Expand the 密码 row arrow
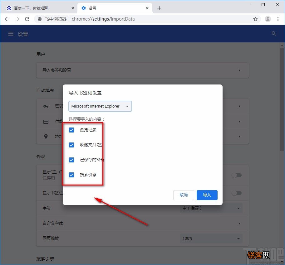 click(x=239, y=106)
